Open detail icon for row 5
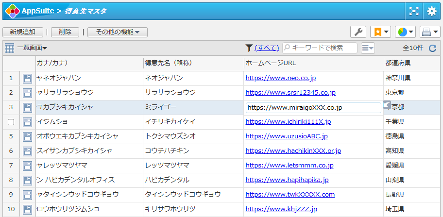 point(27,136)
